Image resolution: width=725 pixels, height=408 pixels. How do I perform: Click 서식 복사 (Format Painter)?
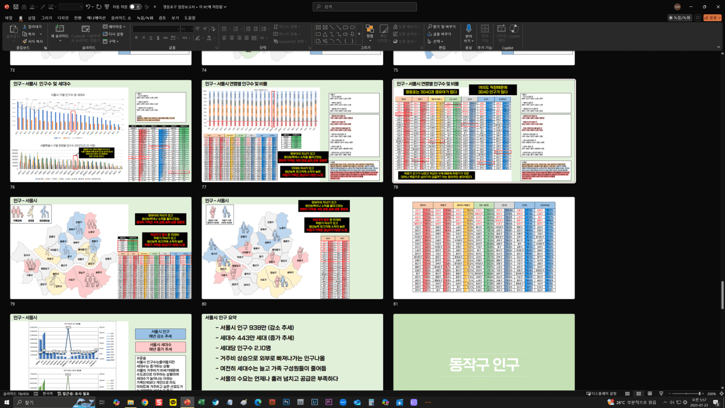click(32, 41)
